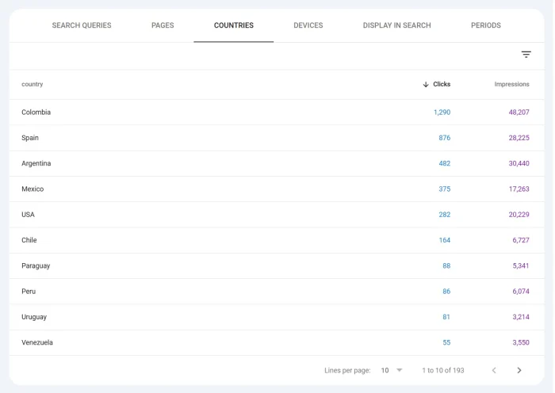Click USA impressions value 20,229
Image resolution: width=555 pixels, height=393 pixels.
pos(519,215)
